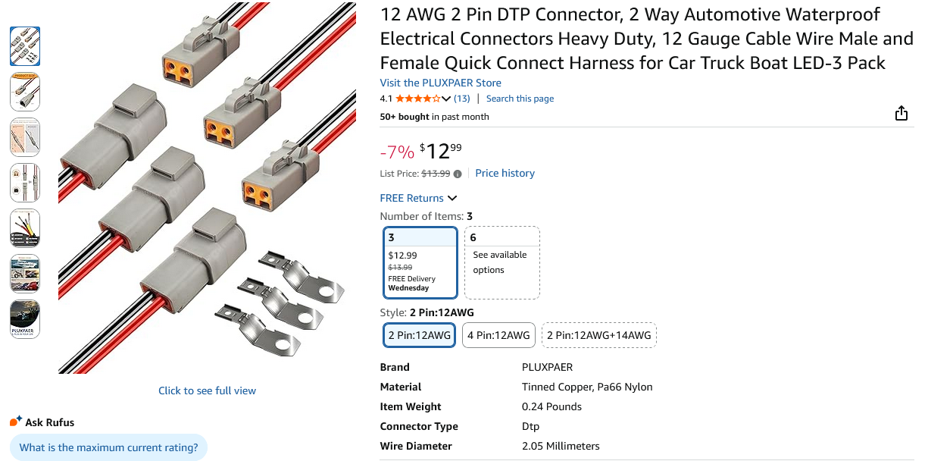Select the first product thumbnail

(25, 46)
